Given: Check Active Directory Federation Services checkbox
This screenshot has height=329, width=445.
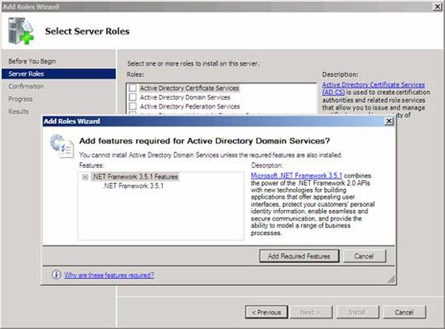Looking at the screenshot, I should (x=133, y=106).
